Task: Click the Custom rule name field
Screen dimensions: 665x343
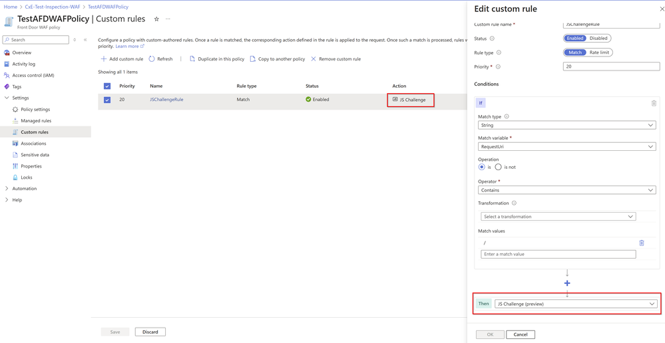Action: [x=612, y=25]
